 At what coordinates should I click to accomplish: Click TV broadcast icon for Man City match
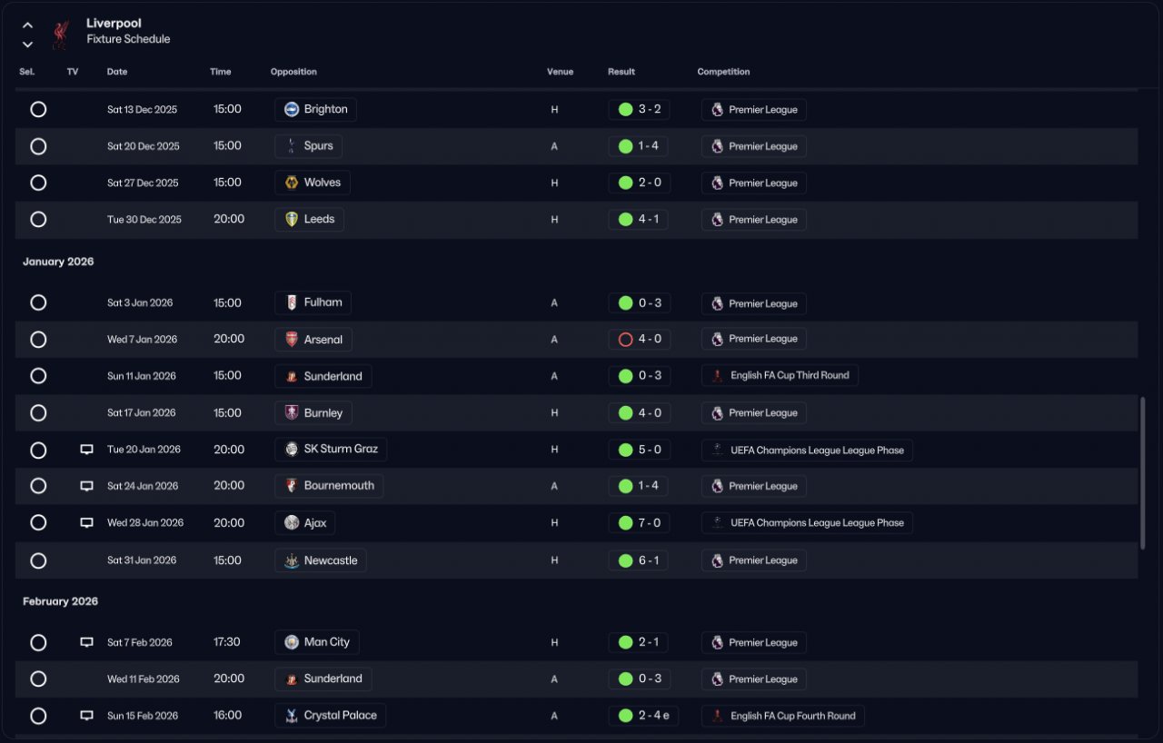coord(87,642)
